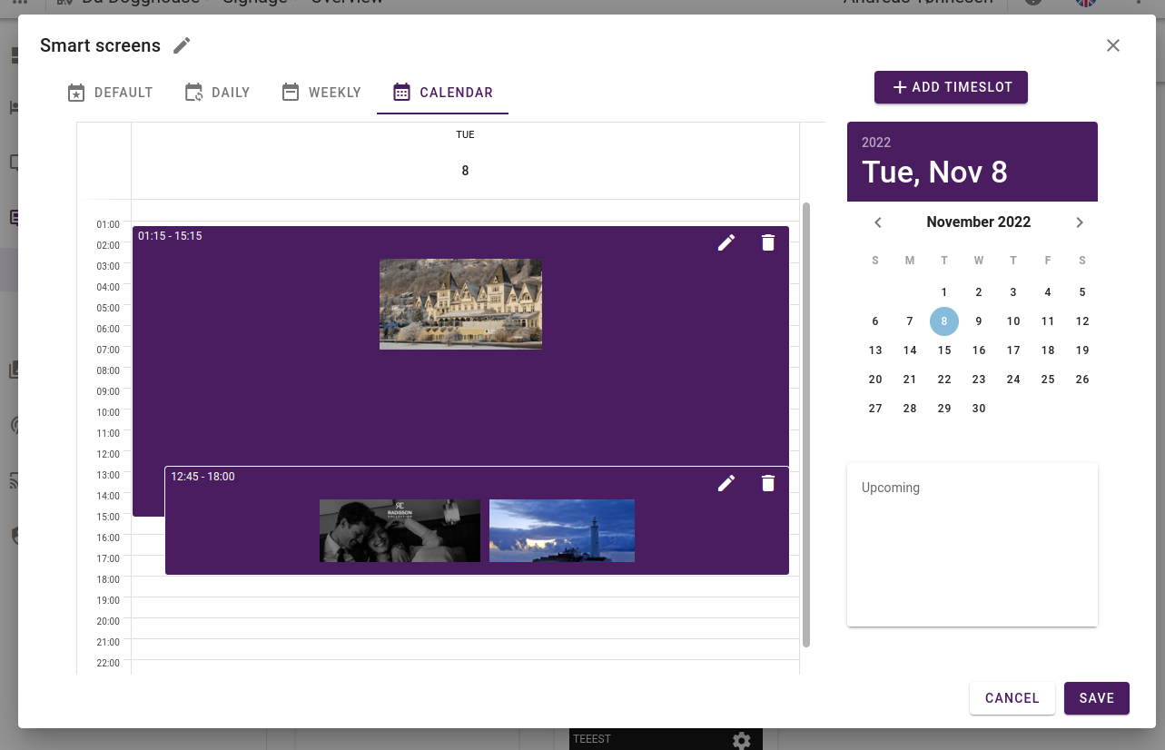Screen dimensions: 1165x750
Task: Open the DEFAULT schedule tab
Action: 110,92
